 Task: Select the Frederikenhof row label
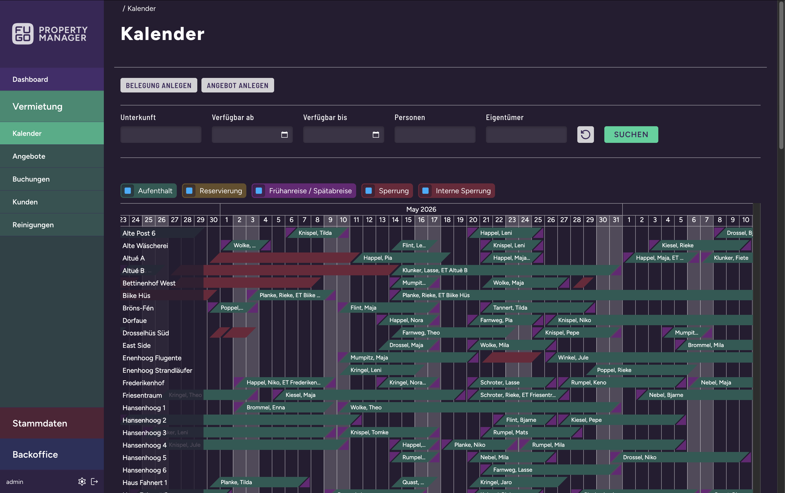click(143, 383)
